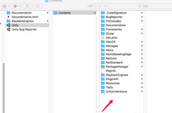This screenshot has height=113, width=172.
Task: Select the Contents folder
Action: coord(74,13)
